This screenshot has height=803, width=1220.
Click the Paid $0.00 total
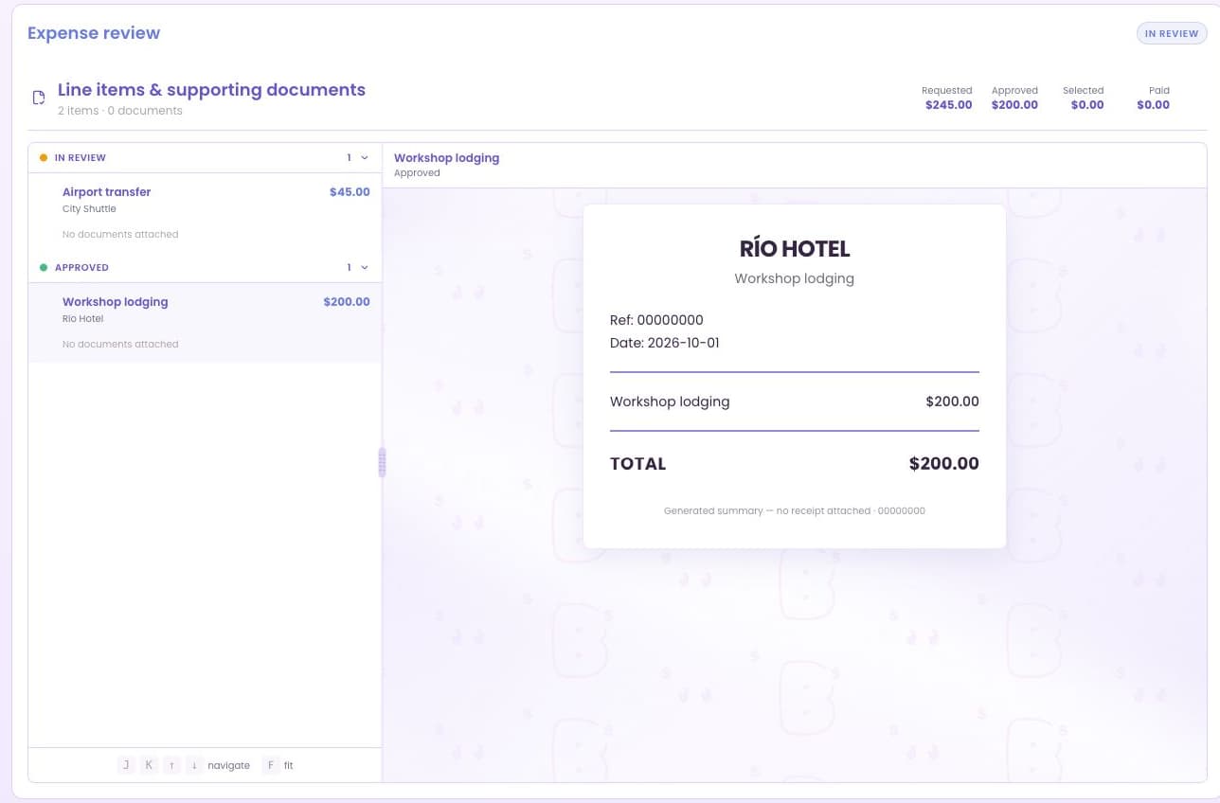point(1154,98)
